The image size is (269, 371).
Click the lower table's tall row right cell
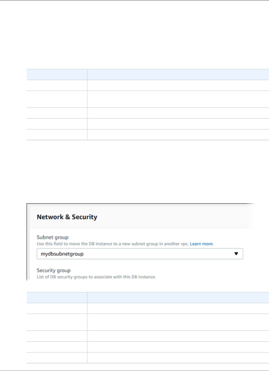tap(178, 322)
